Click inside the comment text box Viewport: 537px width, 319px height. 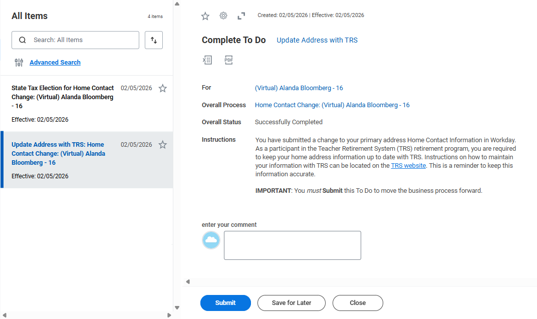[x=292, y=245]
